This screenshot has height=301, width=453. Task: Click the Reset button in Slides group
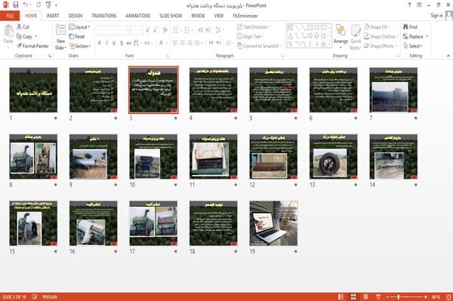pos(77,36)
